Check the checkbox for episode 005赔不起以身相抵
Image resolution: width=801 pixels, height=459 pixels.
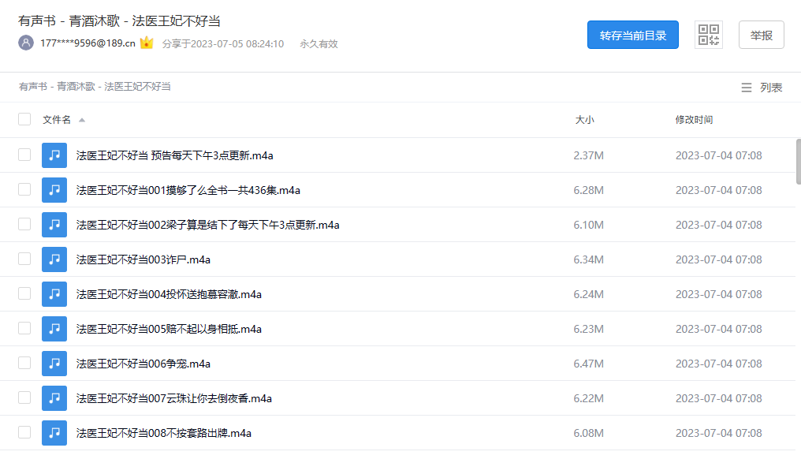coord(24,328)
